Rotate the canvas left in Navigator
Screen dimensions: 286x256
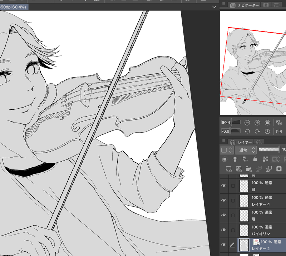click(247, 131)
